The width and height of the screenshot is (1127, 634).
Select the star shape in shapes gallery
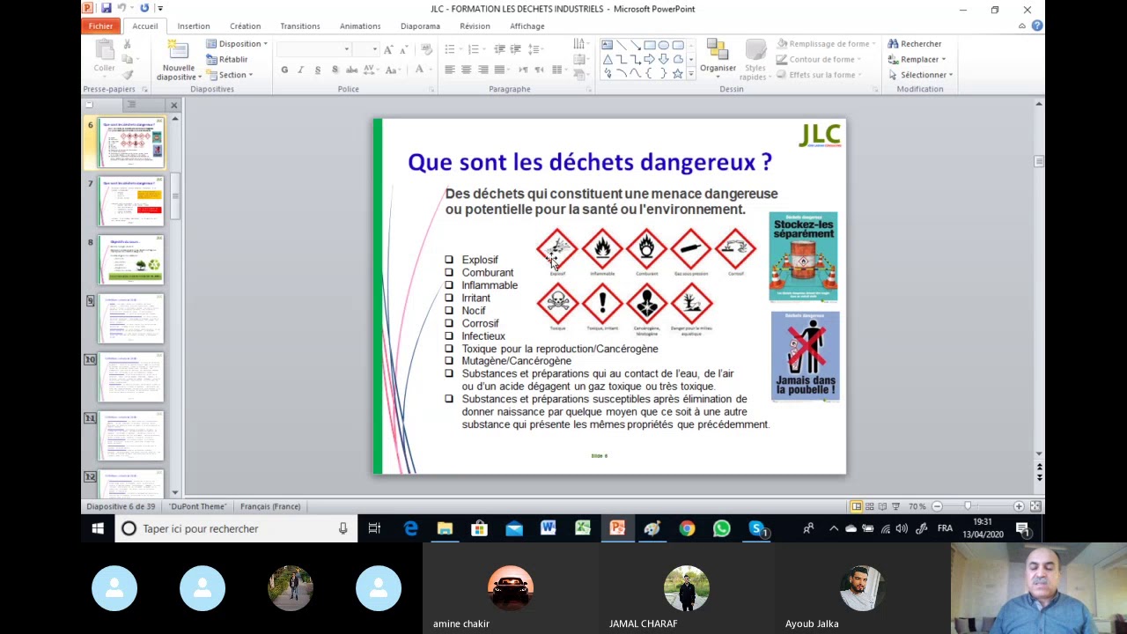pos(677,74)
